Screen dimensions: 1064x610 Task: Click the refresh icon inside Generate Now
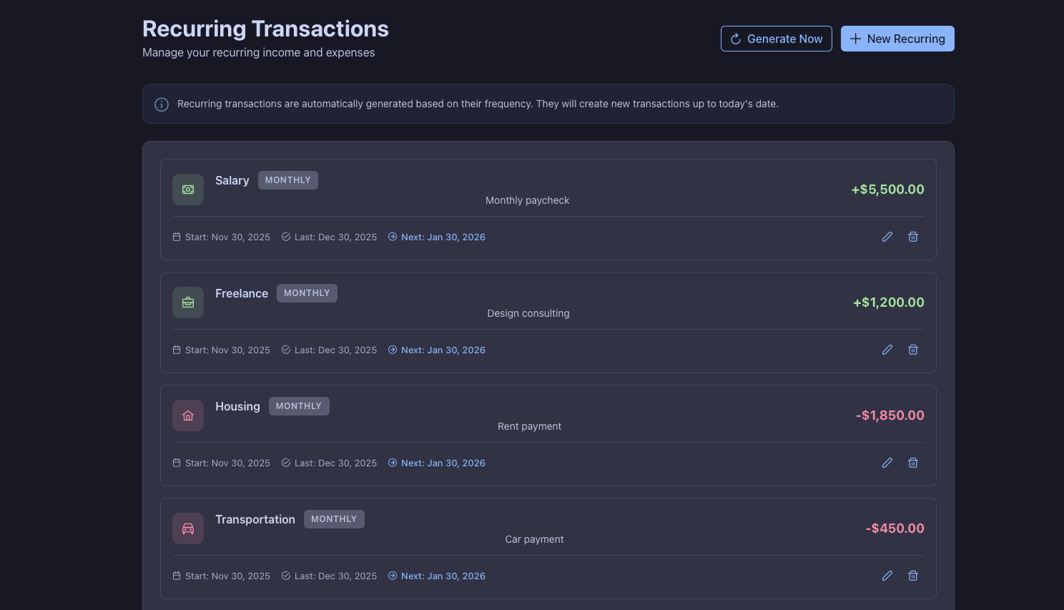click(x=736, y=39)
